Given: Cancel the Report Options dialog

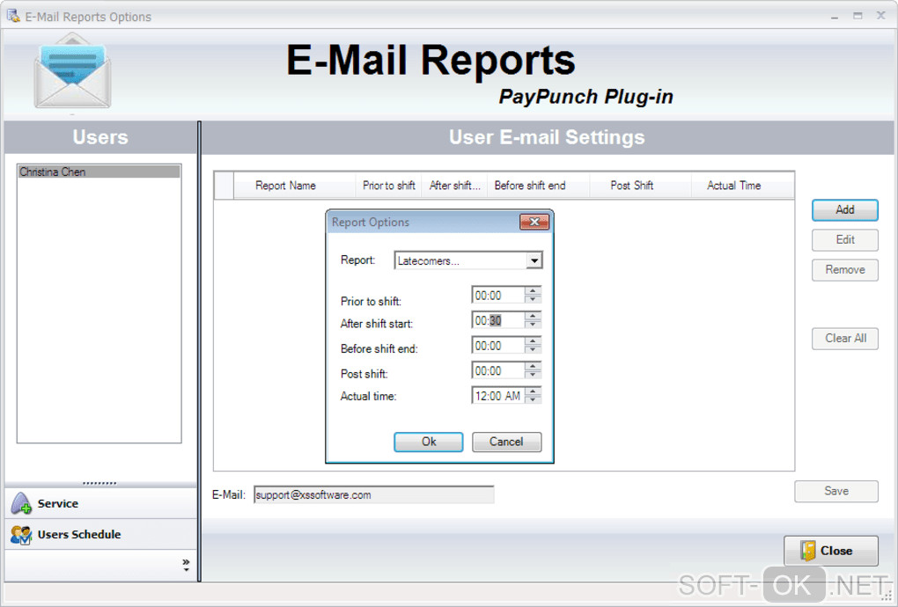Looking at the screenshot, I should [x=506, y=442].
